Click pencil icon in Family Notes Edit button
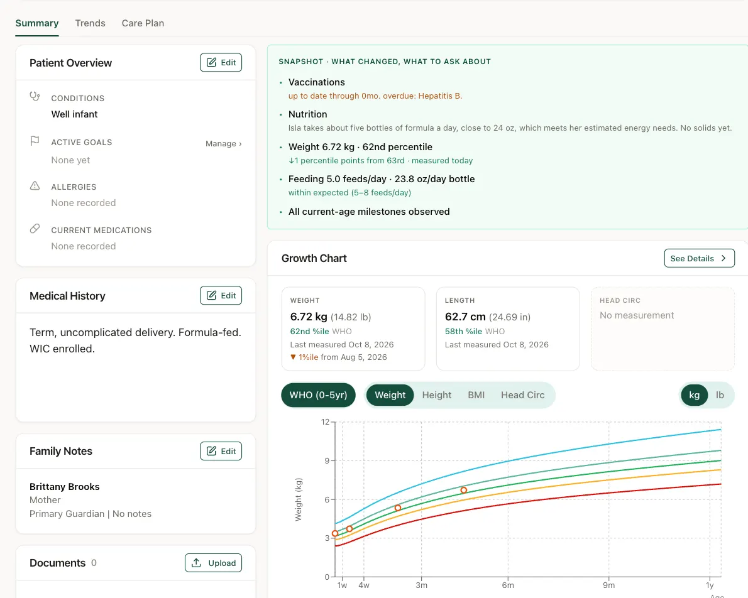 click(211, 450)
